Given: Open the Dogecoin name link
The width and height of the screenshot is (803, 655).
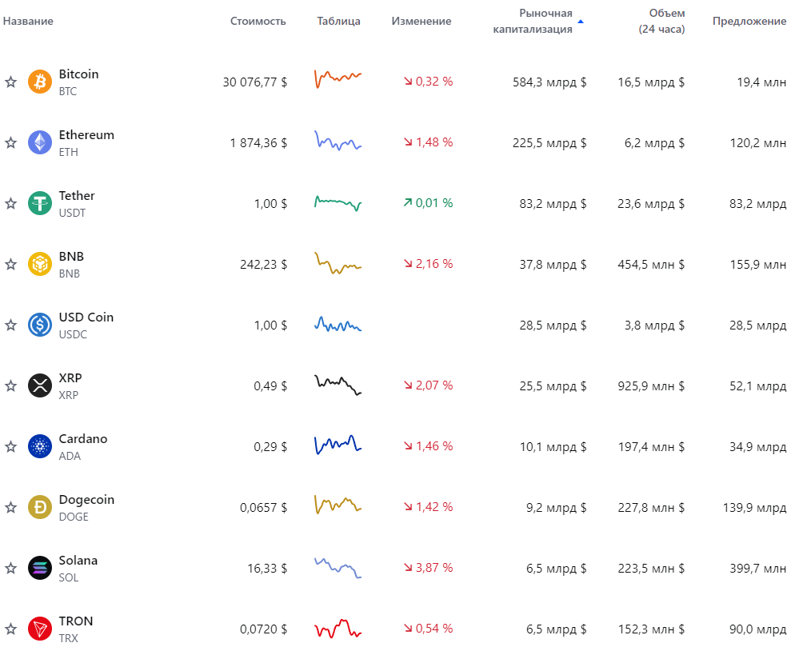Looking at the screenshot, I should pos(86,500).
